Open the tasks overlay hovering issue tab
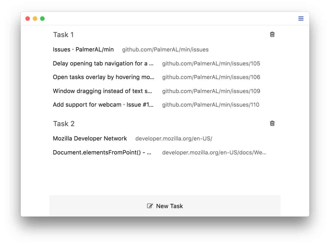 tap(104, 77)
